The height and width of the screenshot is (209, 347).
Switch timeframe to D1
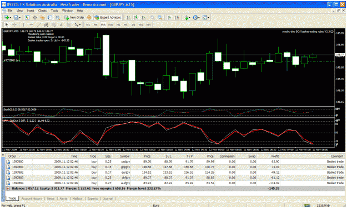[x=133, y=25]
